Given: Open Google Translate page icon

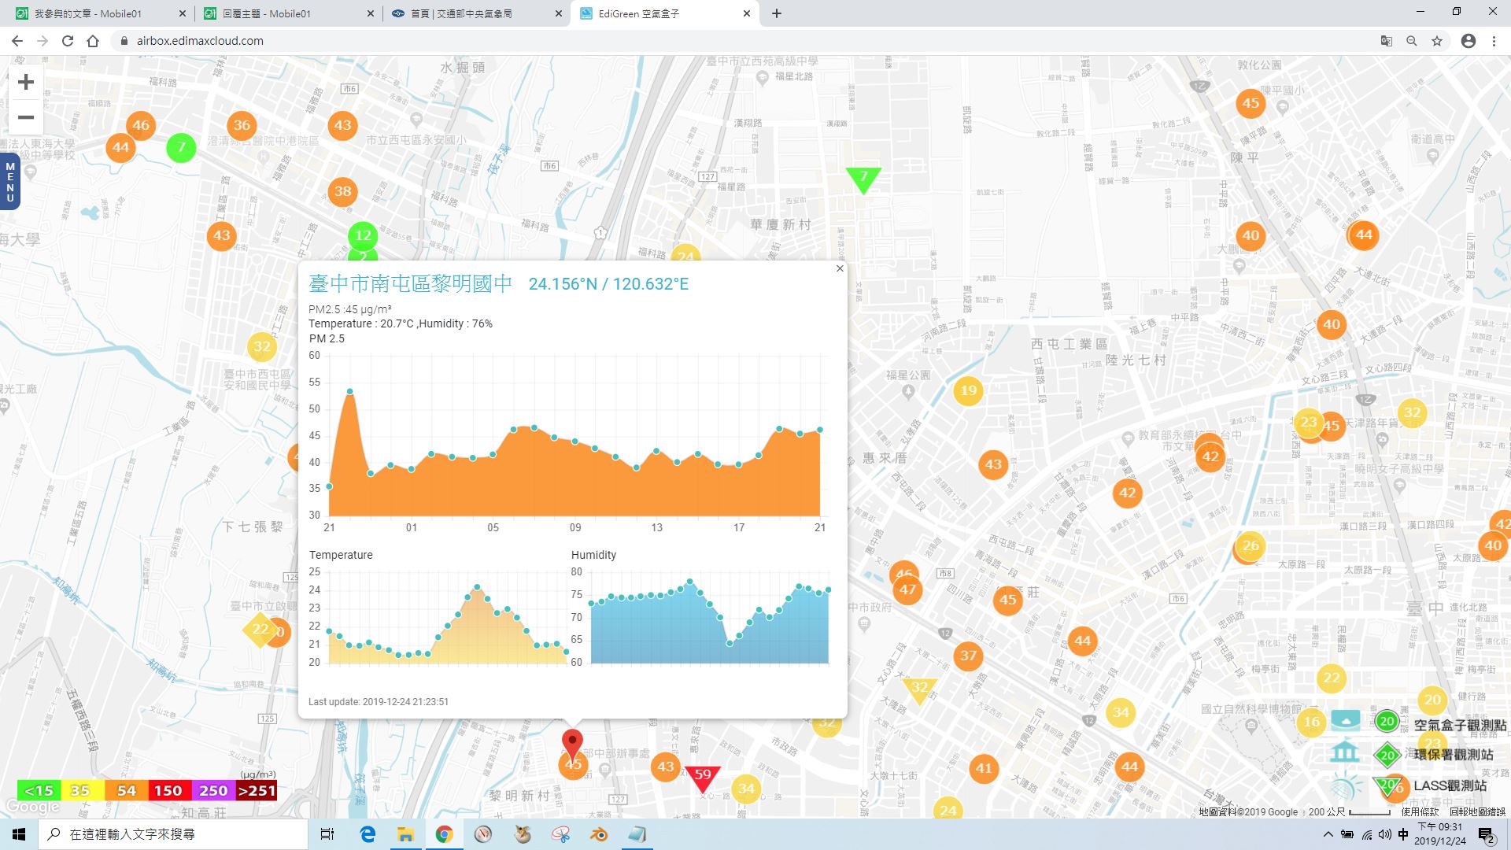Looking at the screenshot, I should tap(1387, 41).
